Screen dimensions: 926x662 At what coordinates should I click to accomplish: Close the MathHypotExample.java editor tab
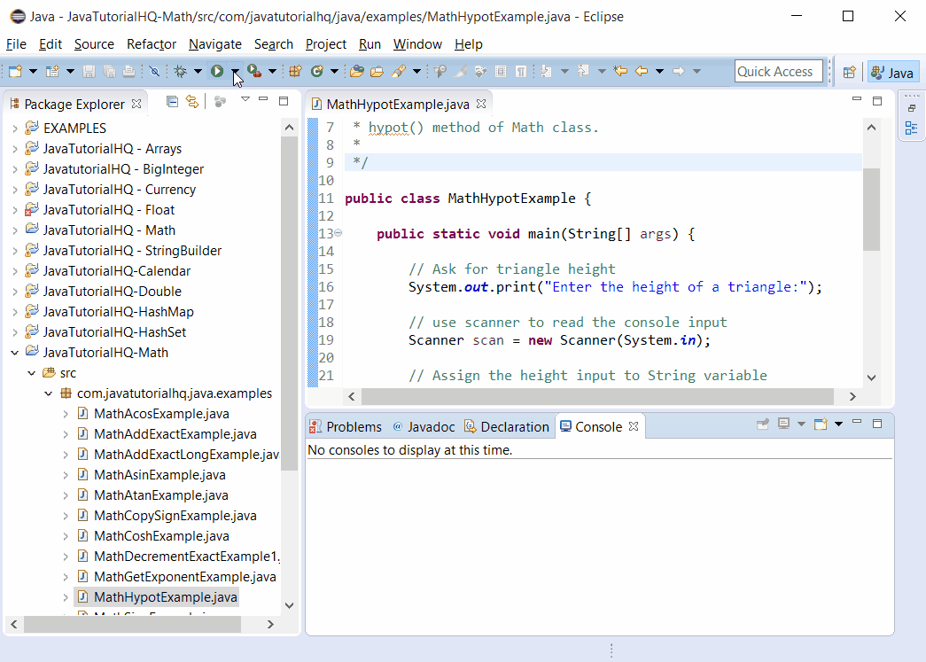[481, 104]
